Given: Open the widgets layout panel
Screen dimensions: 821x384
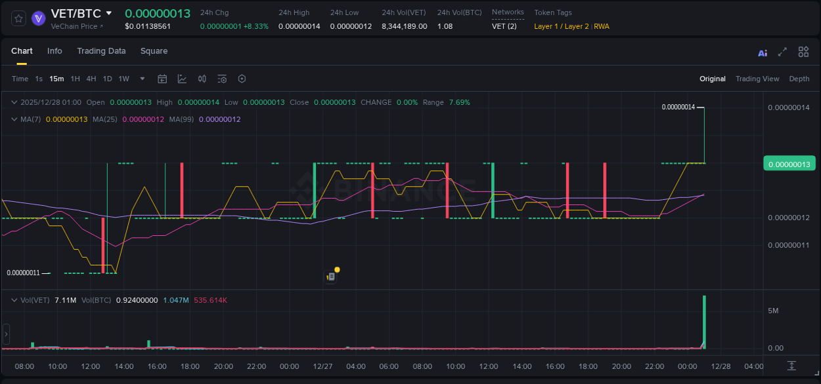Looking at the screenshot, I should [803, 52].
